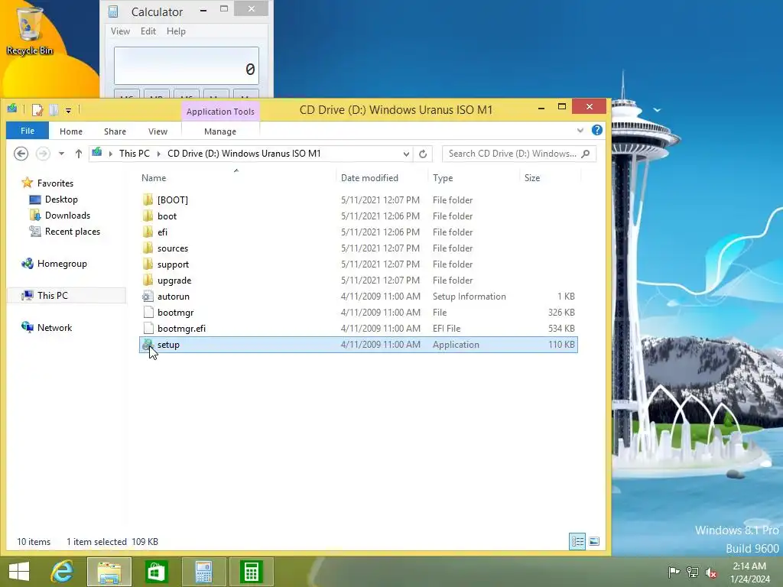Click the search magnifier icon

(586, 154)
